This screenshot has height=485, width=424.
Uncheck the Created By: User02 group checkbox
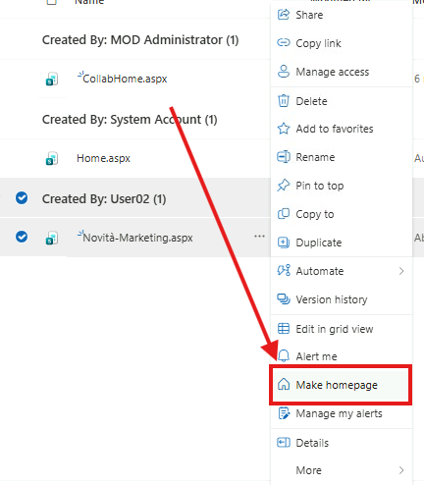(22, 198)
